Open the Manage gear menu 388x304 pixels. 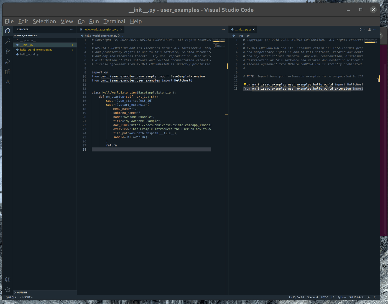point(8,290)
